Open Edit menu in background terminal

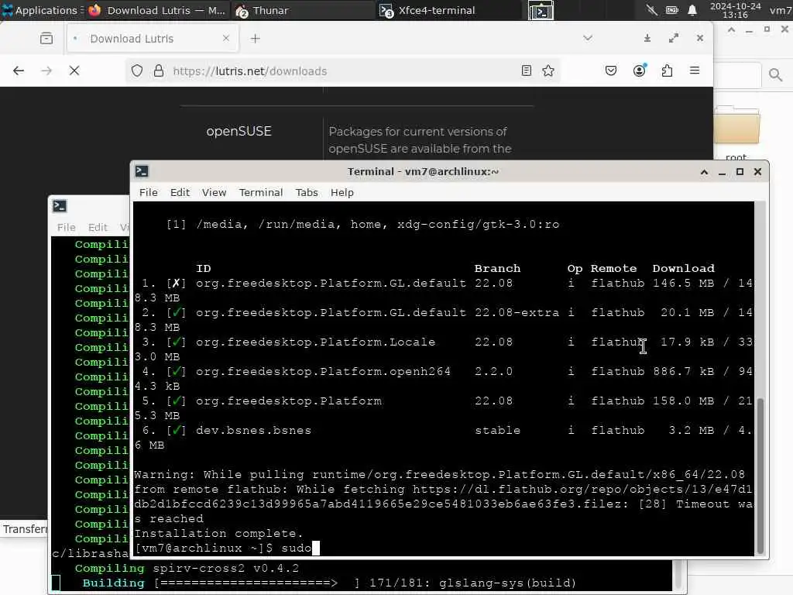[98, 227]
